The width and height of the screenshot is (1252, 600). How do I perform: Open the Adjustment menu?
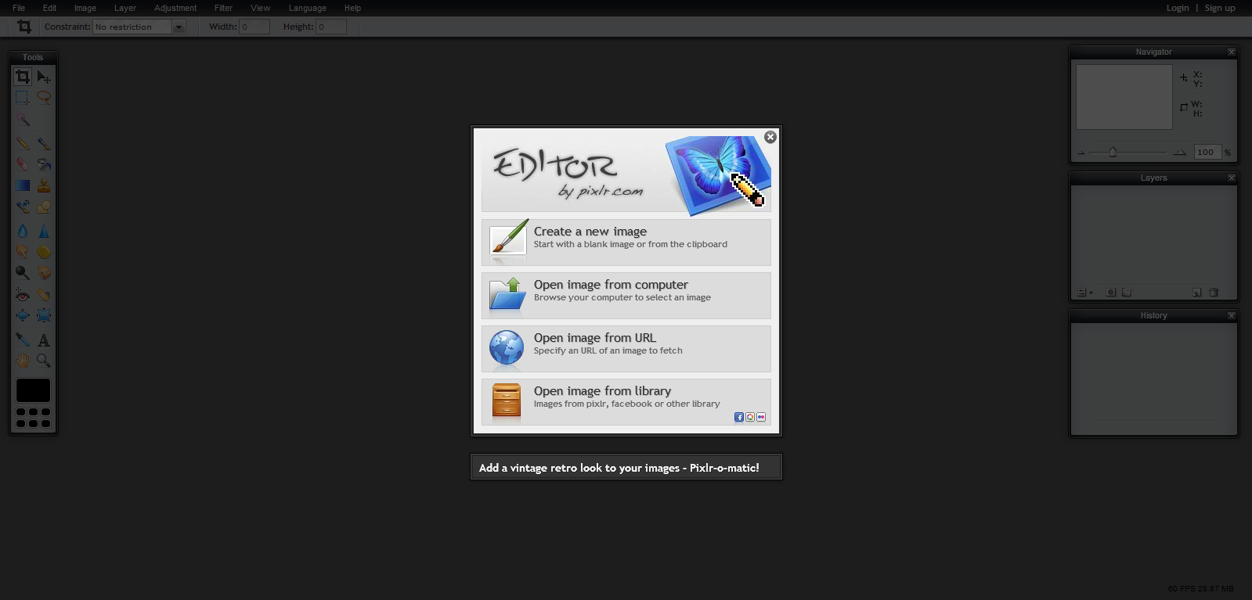point(175,8)
